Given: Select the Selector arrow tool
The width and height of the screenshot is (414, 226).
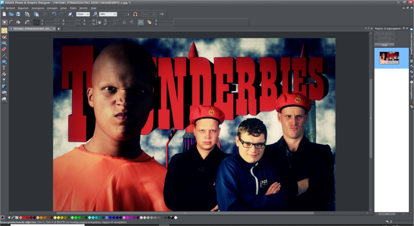Looking at the screenshot, I should [4, 31].
